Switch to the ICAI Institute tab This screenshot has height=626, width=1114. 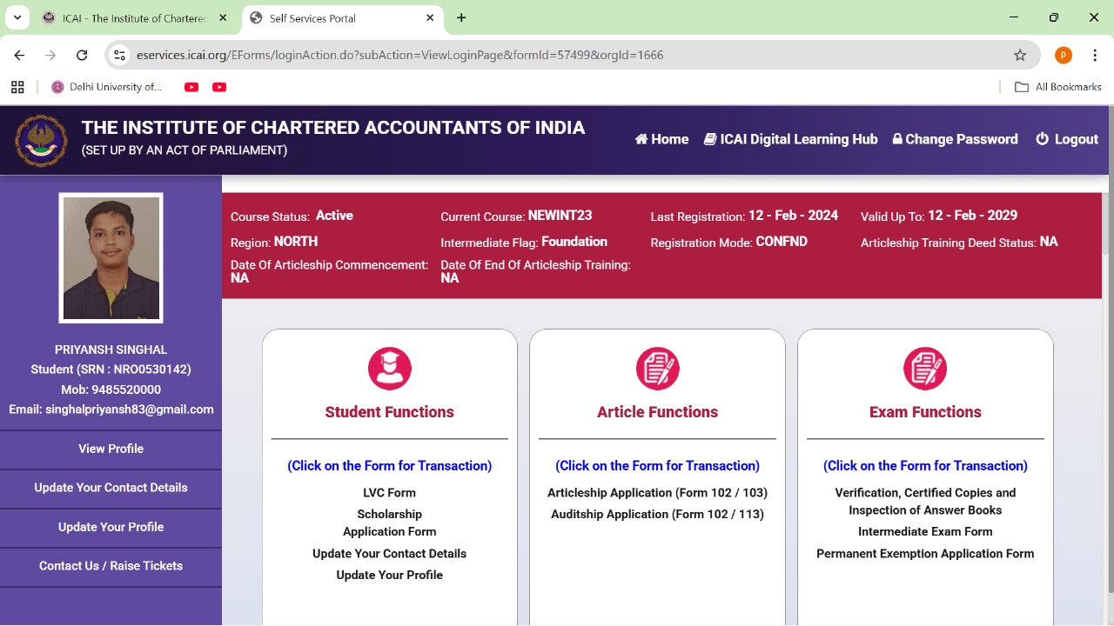click(x=135, y=17)
